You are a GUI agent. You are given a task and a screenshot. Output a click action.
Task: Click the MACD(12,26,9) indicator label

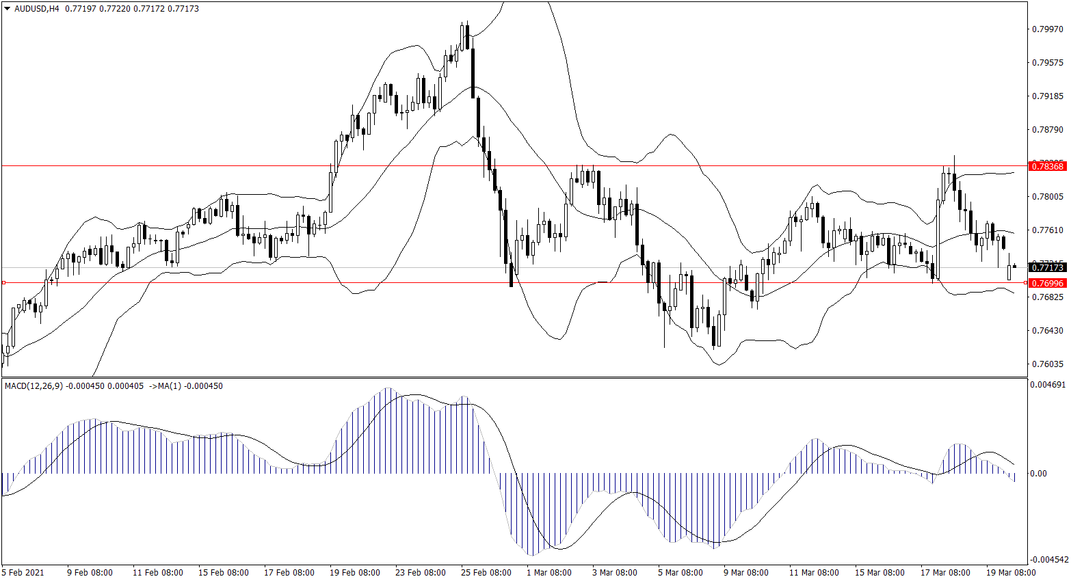coord(34,386)
